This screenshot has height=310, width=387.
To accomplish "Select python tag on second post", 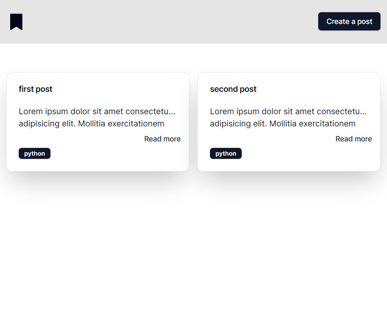I will 226,154.
